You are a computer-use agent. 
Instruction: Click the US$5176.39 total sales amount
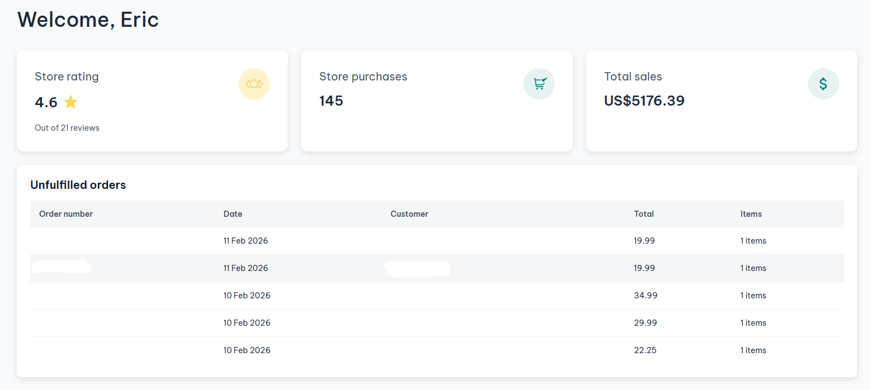[644, 101]
